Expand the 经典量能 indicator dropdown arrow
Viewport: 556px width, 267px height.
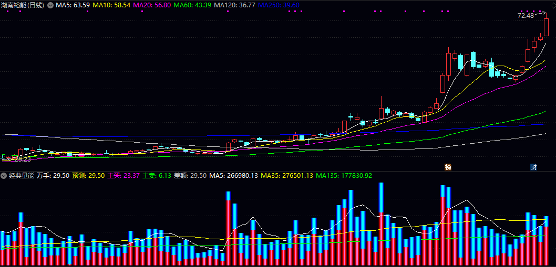pos(4,175)
